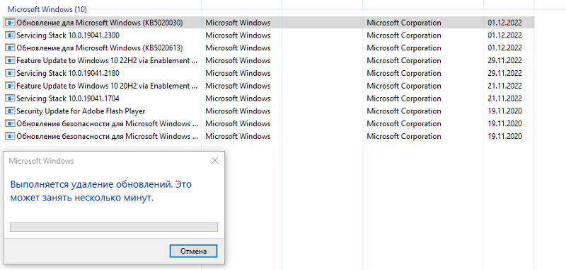Select Feature Update to Windows 10 20H2 entry
Image resolution: width=566 pixels, height=270 pixels.
(108, 86)
